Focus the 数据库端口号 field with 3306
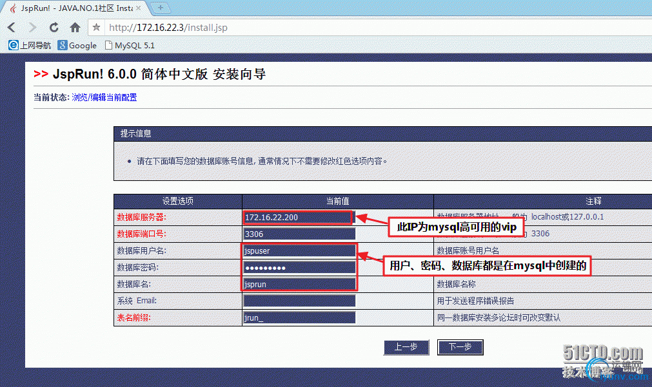This screenshot has width=652, height=387. 299,234
